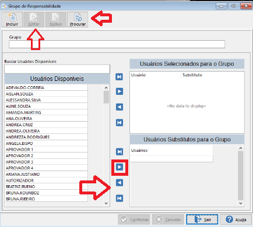Select user BRUNA.RIBEIRO
253x227 pixels.
click(46, 199)
